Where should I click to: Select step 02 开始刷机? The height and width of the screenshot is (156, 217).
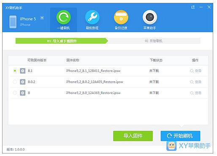click(x=154, y=41)
